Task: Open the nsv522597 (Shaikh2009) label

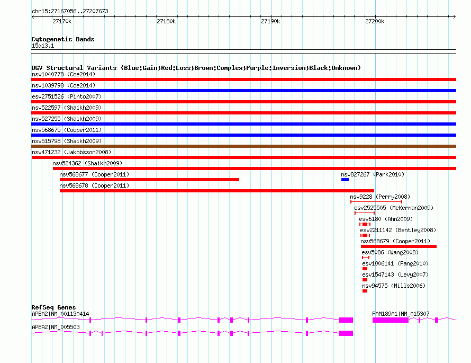Action: (67, 108)
